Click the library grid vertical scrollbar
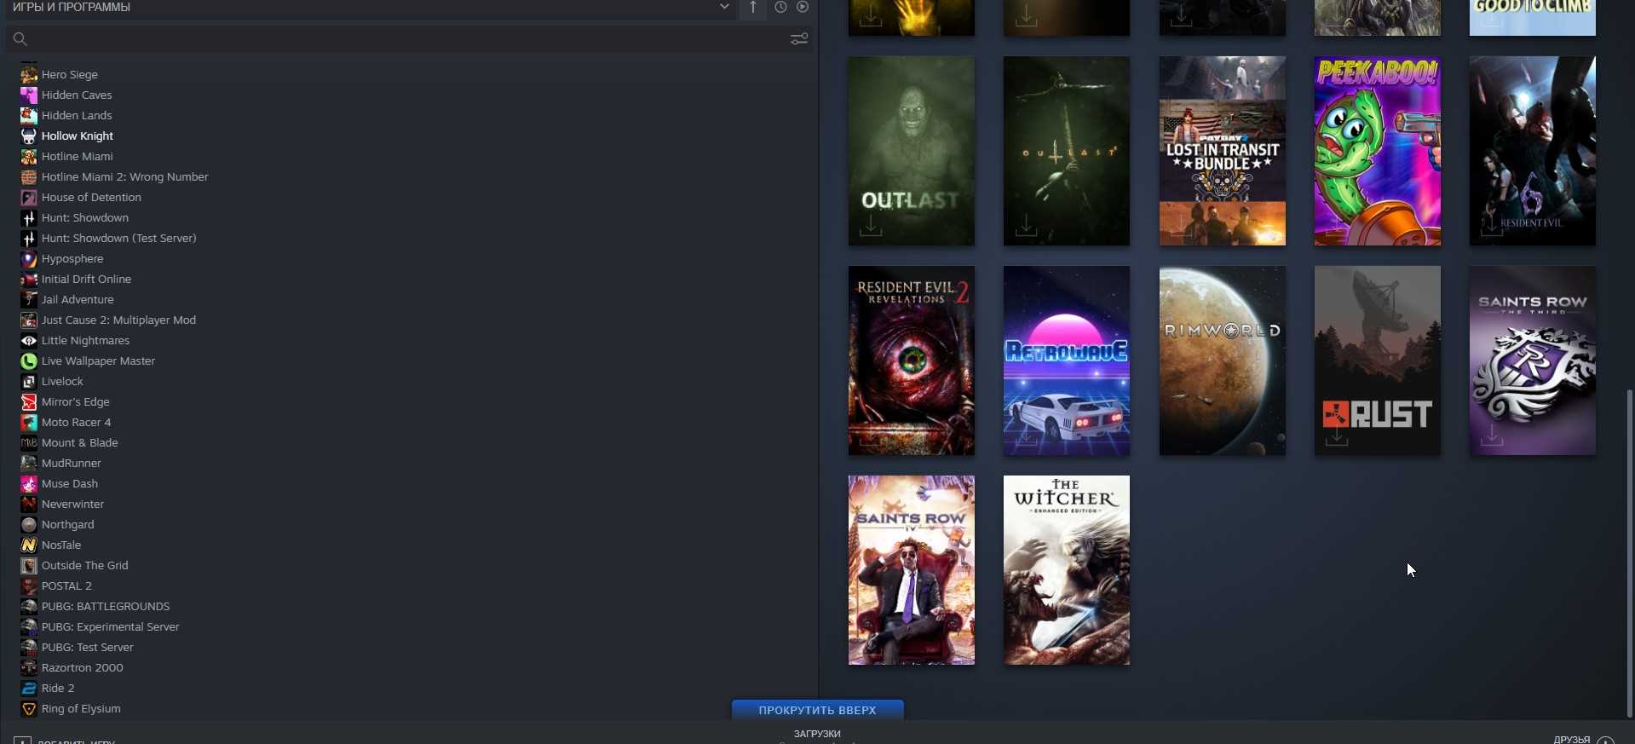1635x744 pixels. point(1630,554)
